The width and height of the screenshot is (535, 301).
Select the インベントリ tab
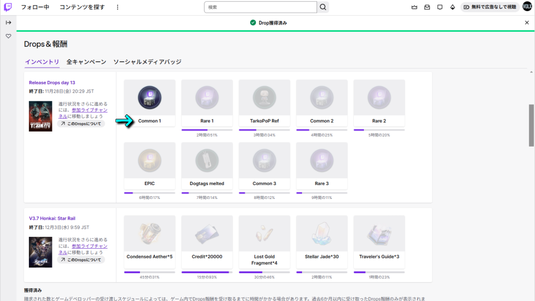[42, 62]
